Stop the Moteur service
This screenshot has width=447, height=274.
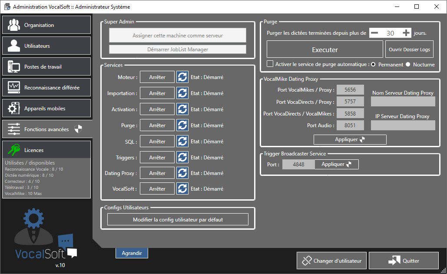pos(157,77)
